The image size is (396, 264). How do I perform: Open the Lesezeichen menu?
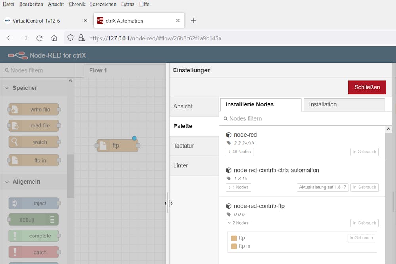point(103,4)
